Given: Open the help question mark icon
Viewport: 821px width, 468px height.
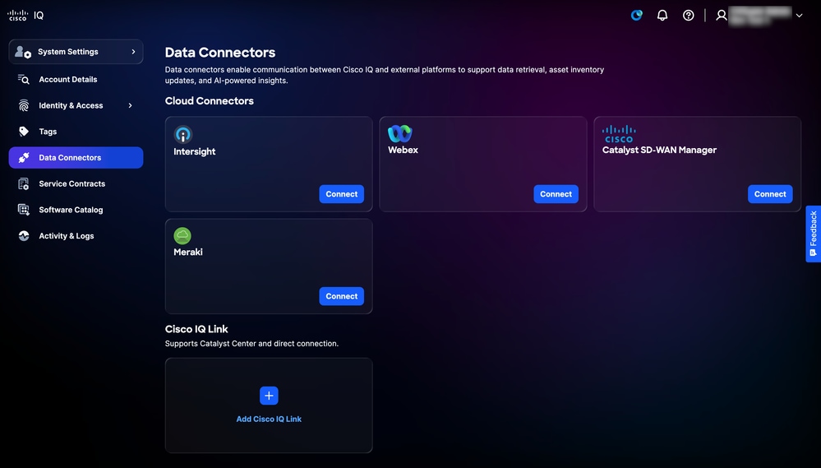Looking at the screenshot, I should coord(689,15).
